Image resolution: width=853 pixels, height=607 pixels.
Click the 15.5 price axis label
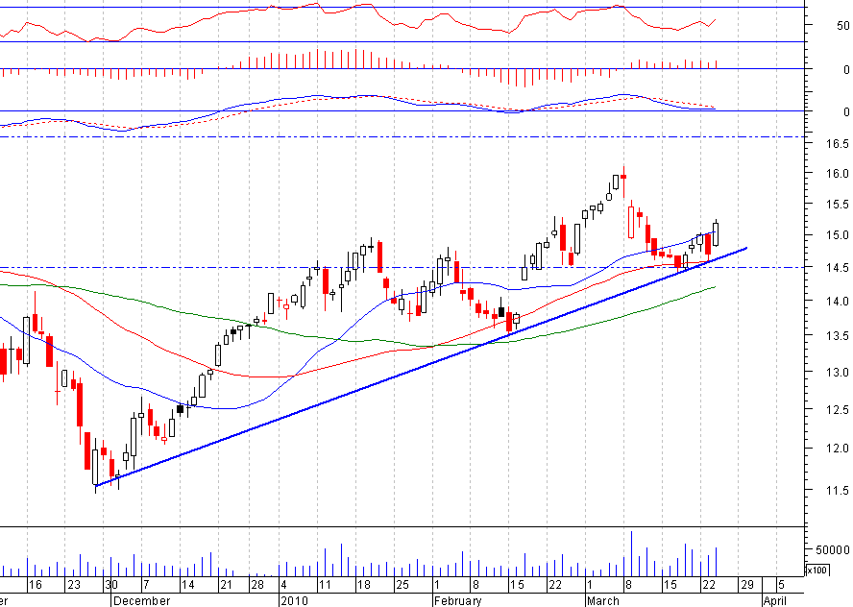pos(838,205)
